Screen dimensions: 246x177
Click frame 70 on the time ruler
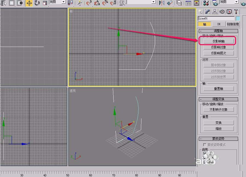tap(113, 175)
